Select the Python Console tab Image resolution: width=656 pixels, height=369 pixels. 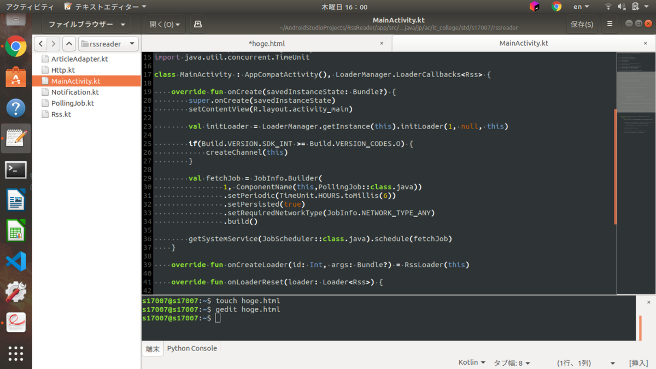tap(192, 348)
